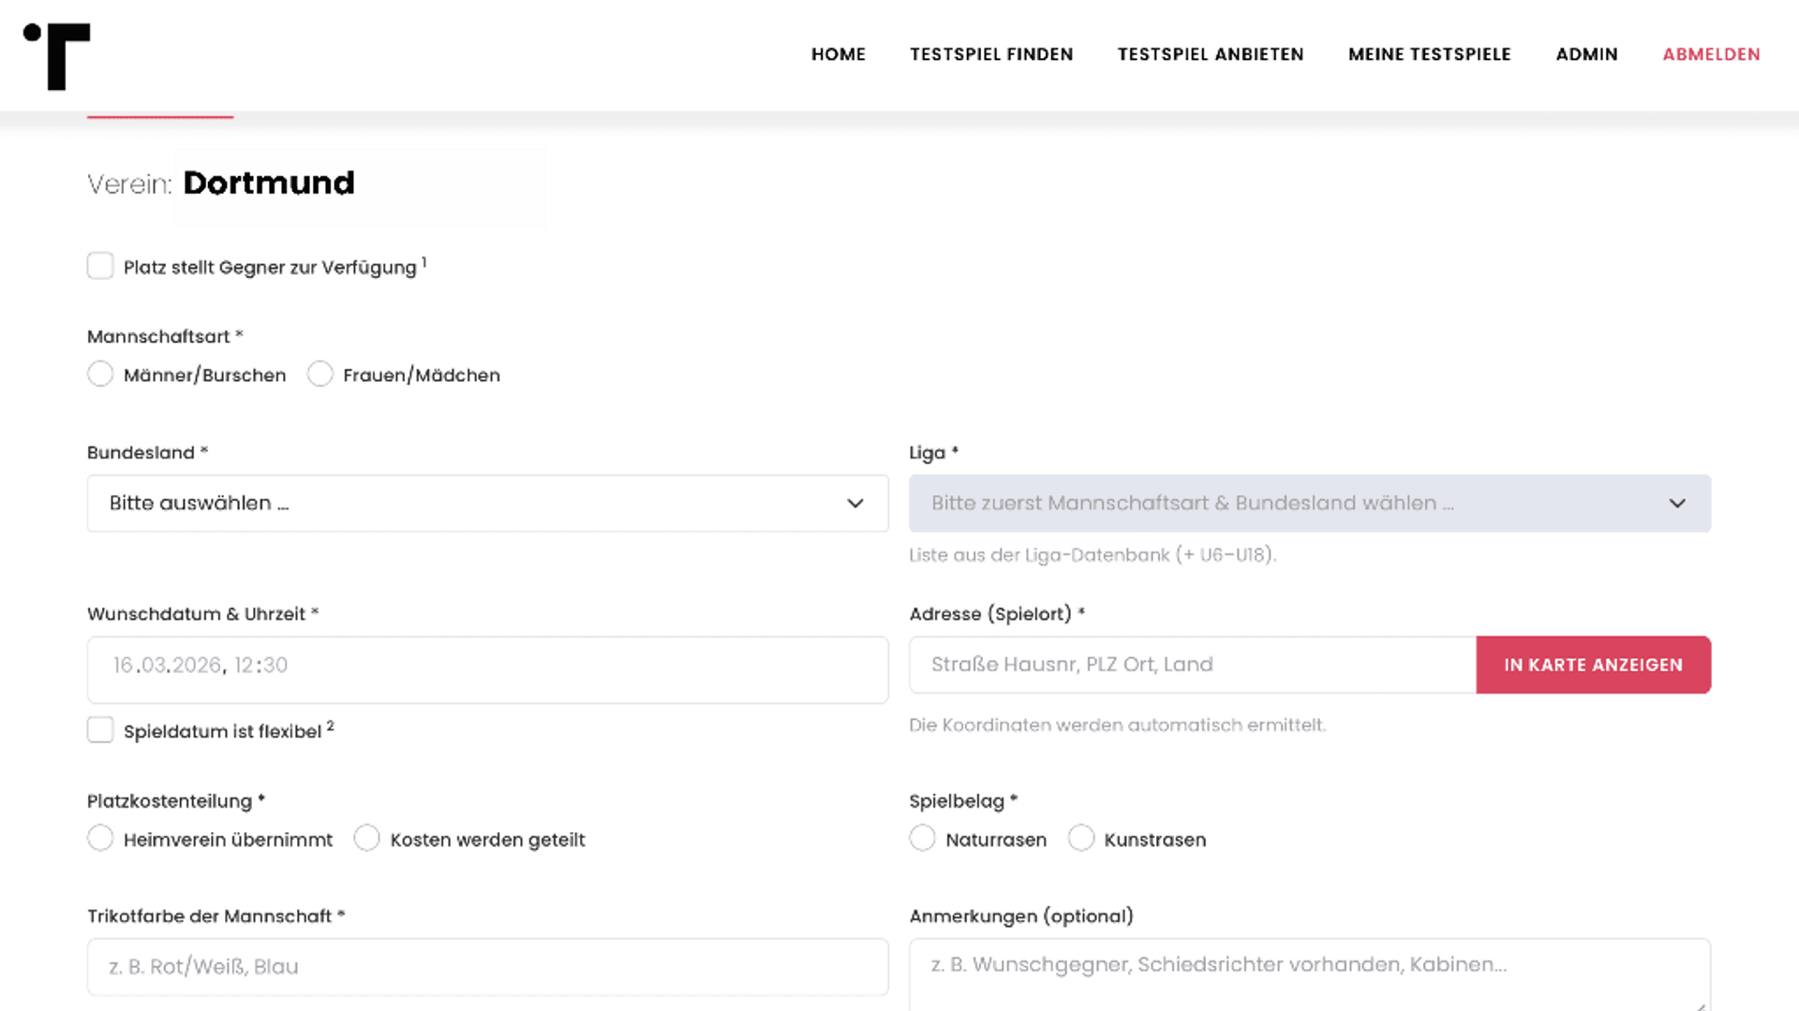Choose 'Heimverein übernimmt' cost option

[100, 838]
